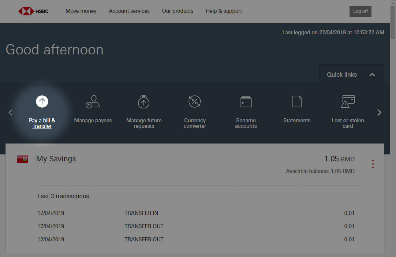The image size is (396, 257).
Task: Open Manage payees icon
Action: click(x=93, y=101)
